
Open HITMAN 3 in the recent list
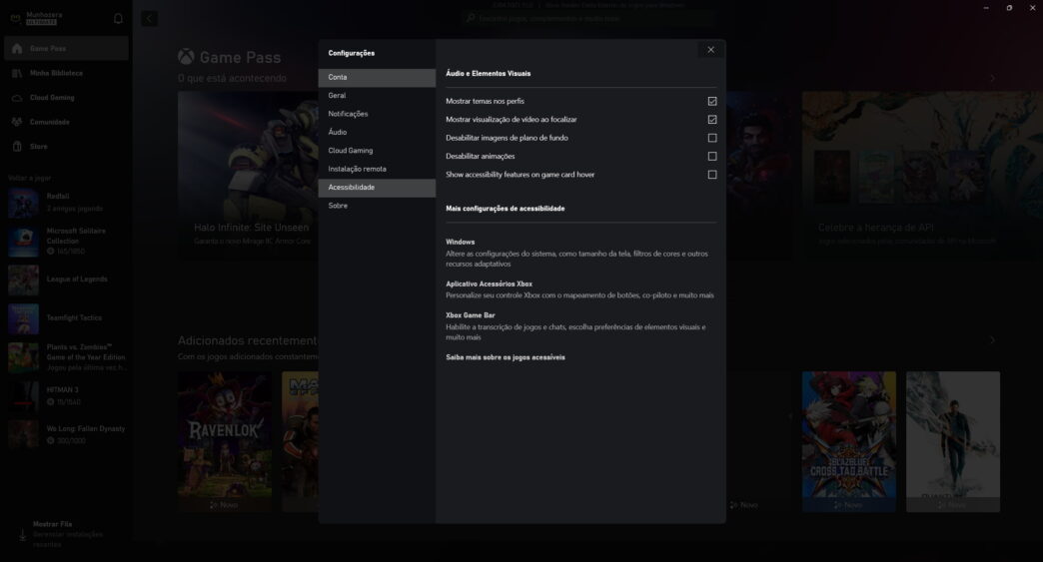point(67,396)
